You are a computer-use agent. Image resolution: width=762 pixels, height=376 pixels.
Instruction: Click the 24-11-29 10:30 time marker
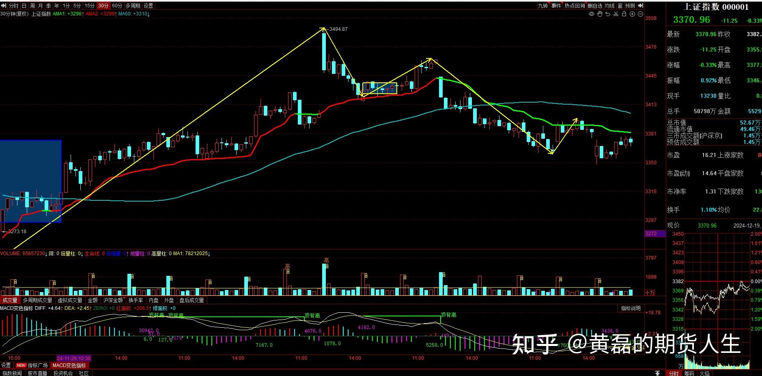click(x=74, y=358)
